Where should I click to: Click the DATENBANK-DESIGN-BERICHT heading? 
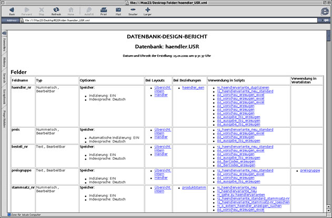(x=167, y=37)
